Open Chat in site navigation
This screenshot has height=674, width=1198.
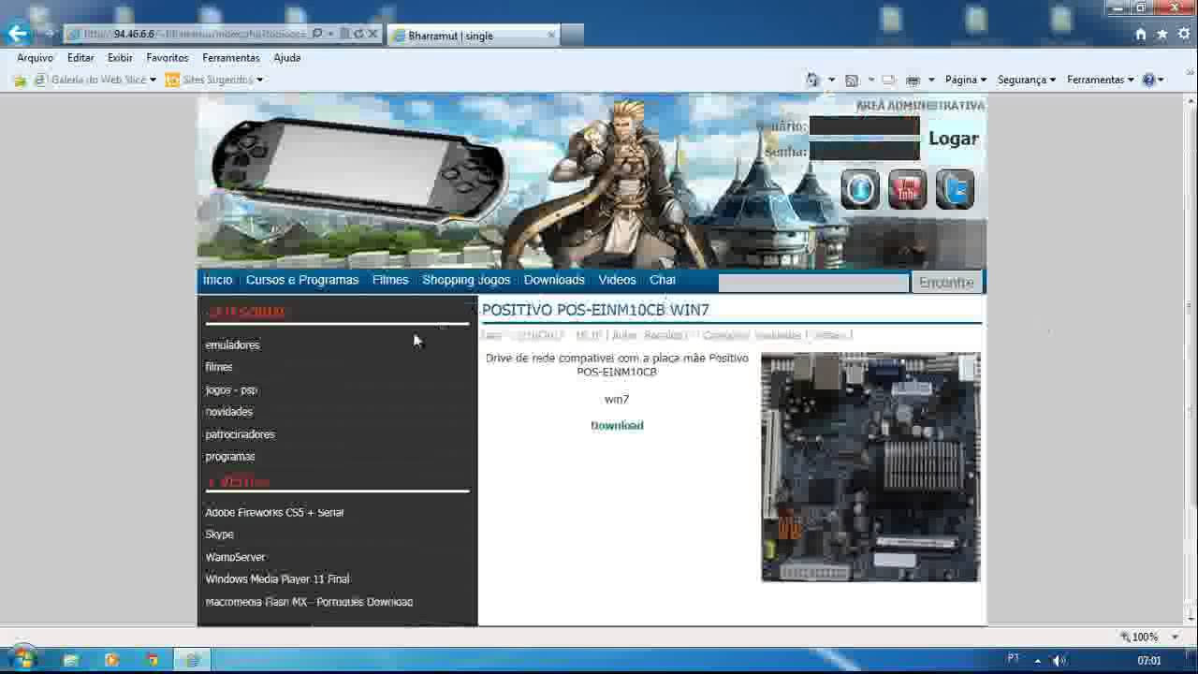pos(663,280)
